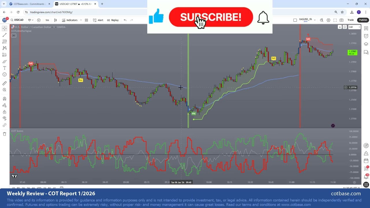Open the chart patterns drawing tools
The width and height of the screenshot is (370, 208).
(x=5, y=48)
